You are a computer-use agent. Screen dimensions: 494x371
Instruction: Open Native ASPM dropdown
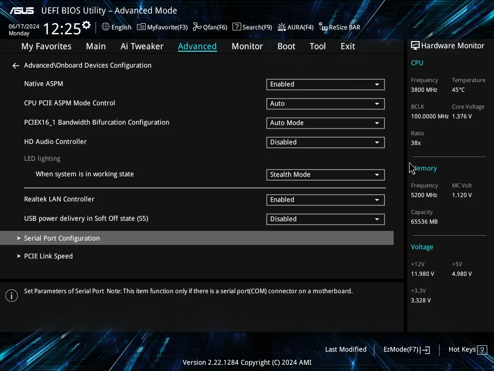click(326, 84)
